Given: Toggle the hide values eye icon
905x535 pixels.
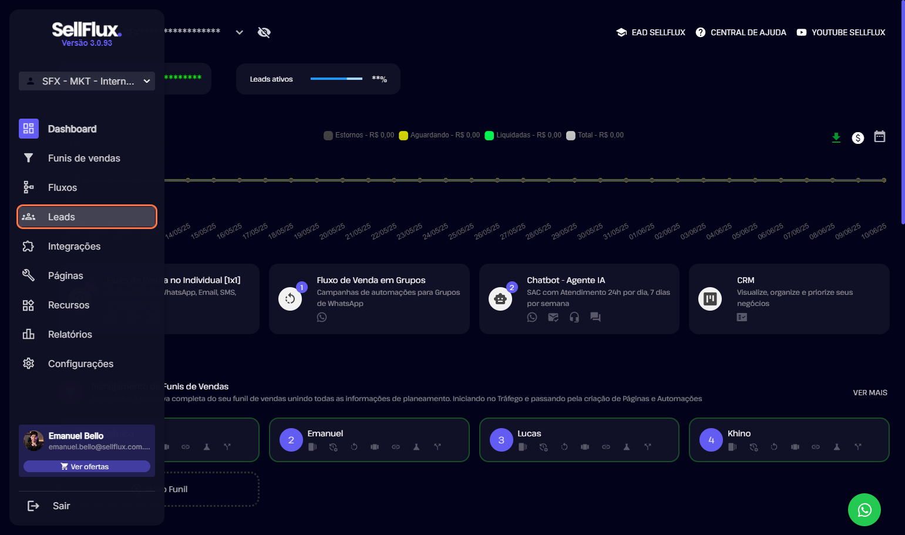Looking at the screenshot, I should (x=264, y=32).
